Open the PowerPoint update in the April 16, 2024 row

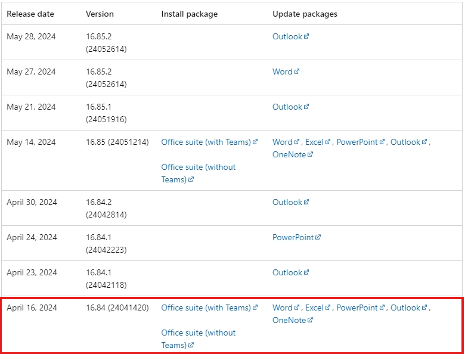pyautogui.click(x=361, y=308)
